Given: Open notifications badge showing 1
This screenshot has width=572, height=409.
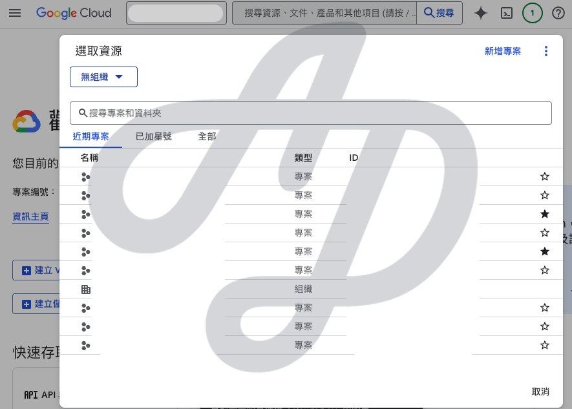Looking at the screenshot, I should (x=532, y=13).
